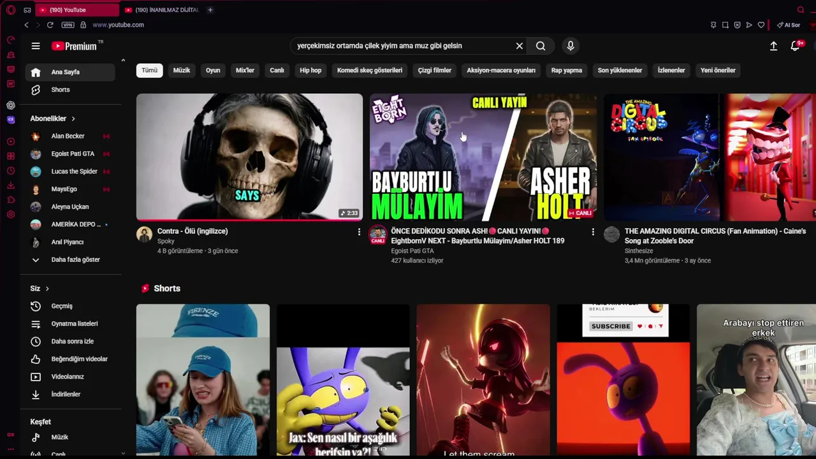The width and height of the screenshot is (816, 459).
Task: Select the Son yüklenenler chip
Action: (x=620, y=70)
